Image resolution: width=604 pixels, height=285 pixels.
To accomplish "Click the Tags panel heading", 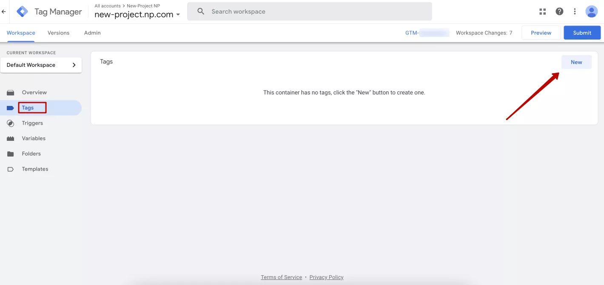I will [x=106, y=62].
